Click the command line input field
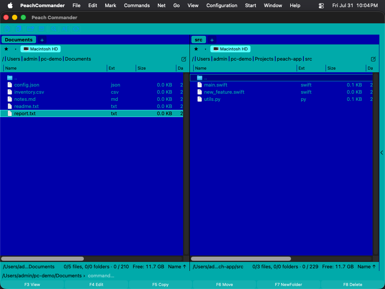This screenshot has width=385, height=289. click(235, 276)
